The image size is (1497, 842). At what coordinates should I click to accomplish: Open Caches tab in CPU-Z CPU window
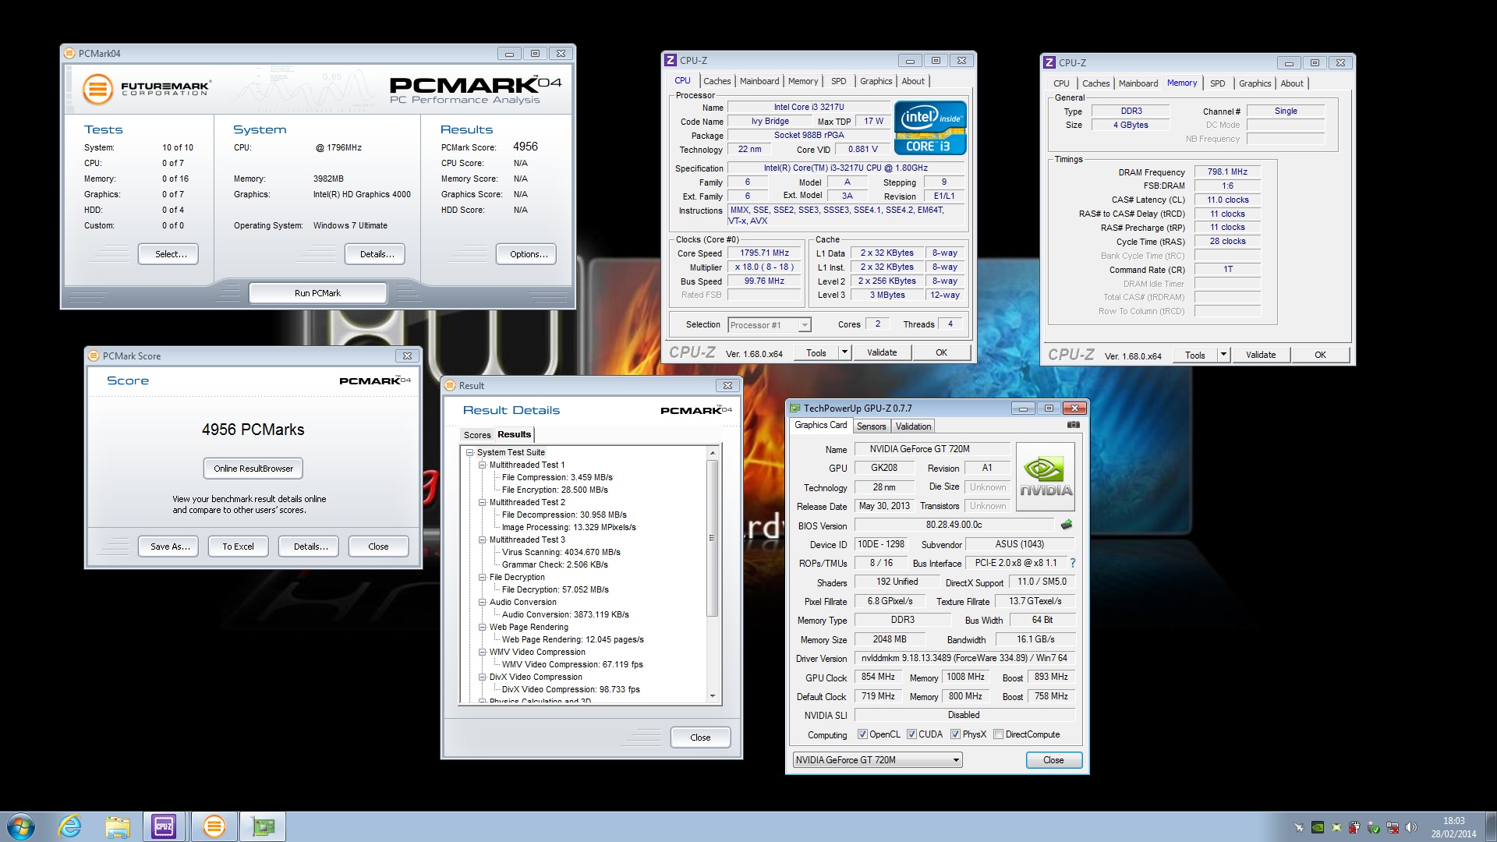717,81
